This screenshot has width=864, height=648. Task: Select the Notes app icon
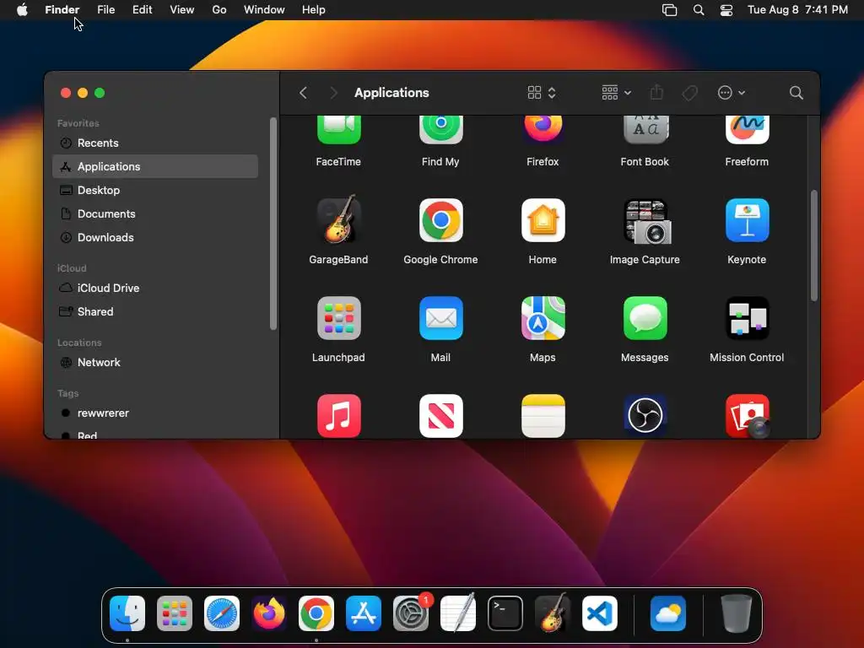pos(543,416)
